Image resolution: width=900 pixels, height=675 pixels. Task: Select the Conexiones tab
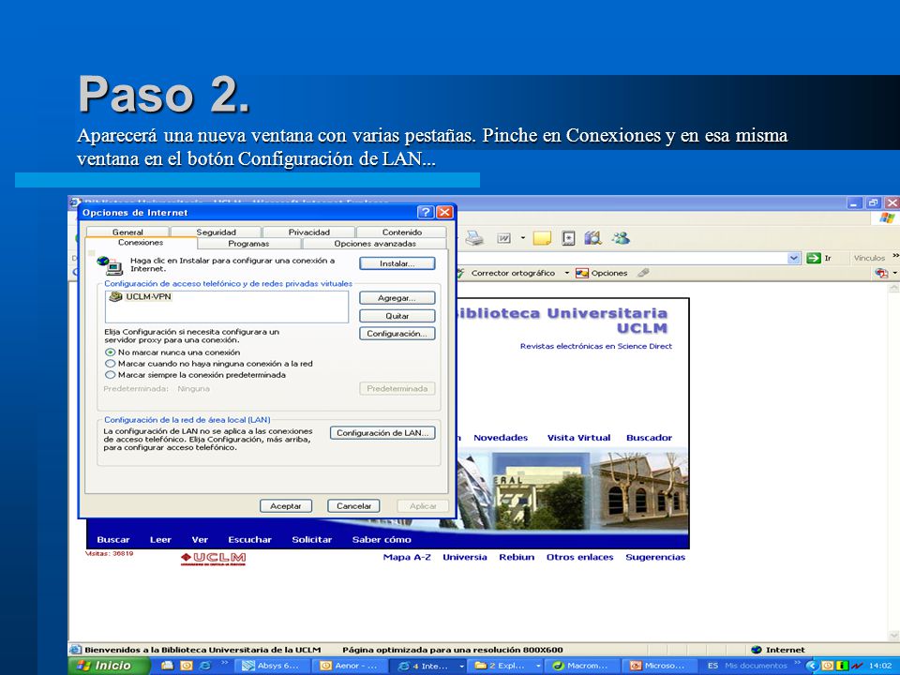pos(141,243)
